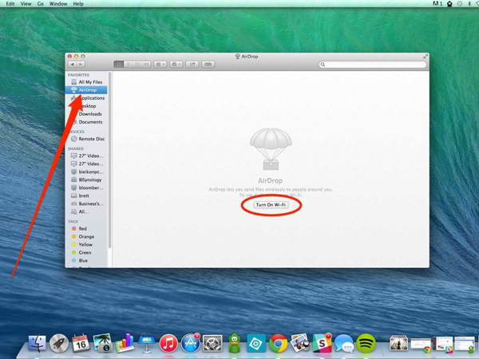
Task: Switch Finder to column view
Action: 137,65
